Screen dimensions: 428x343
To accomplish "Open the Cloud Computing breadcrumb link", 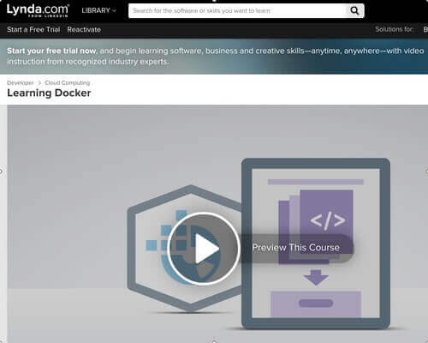I will 68,82.
